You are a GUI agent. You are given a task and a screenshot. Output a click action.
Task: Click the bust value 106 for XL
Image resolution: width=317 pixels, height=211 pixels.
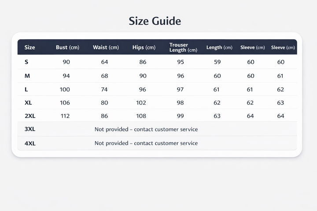tap(65, 103)
